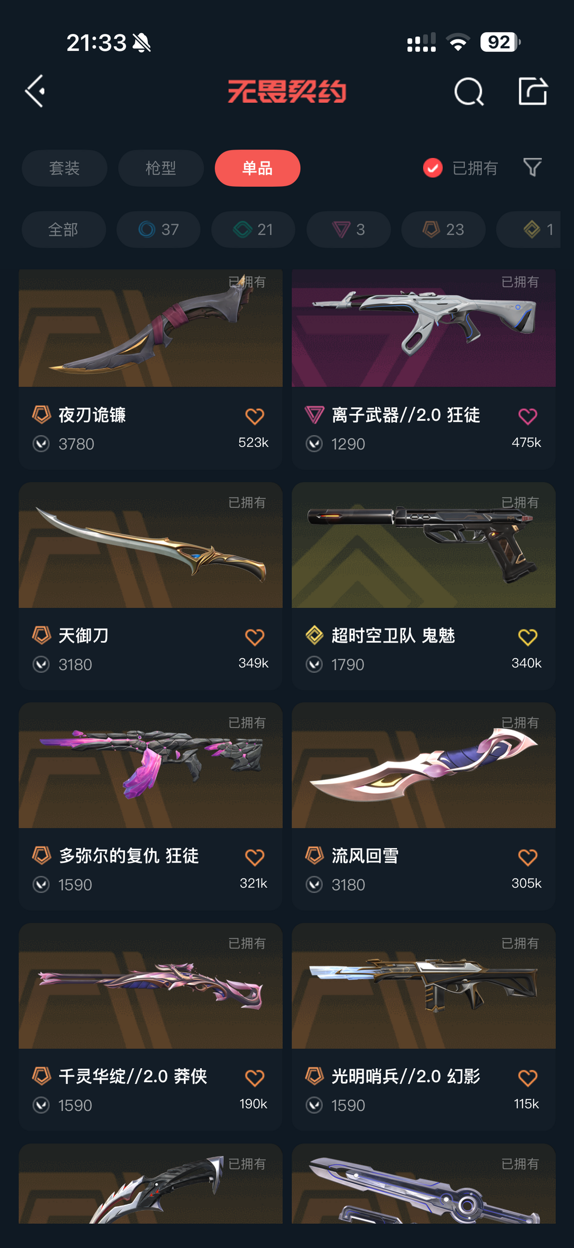The image size is (574, 1248).
Task: Favorite 超时空卫队 鬼魅 with heart
Action: coord(528,637)
